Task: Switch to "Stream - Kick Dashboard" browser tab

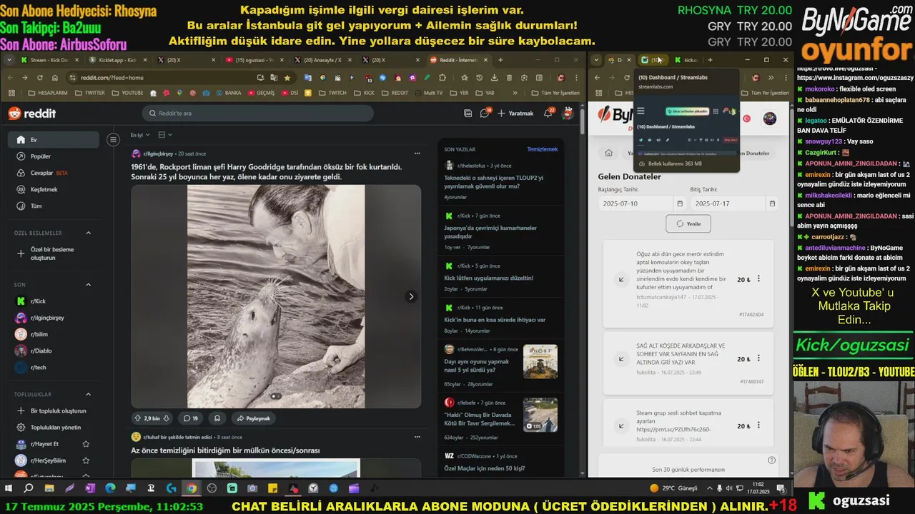Action: point(49,60)
